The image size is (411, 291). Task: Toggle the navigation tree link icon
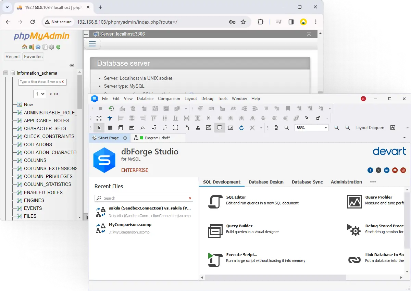pyautogui.click(x=72, y=65)
